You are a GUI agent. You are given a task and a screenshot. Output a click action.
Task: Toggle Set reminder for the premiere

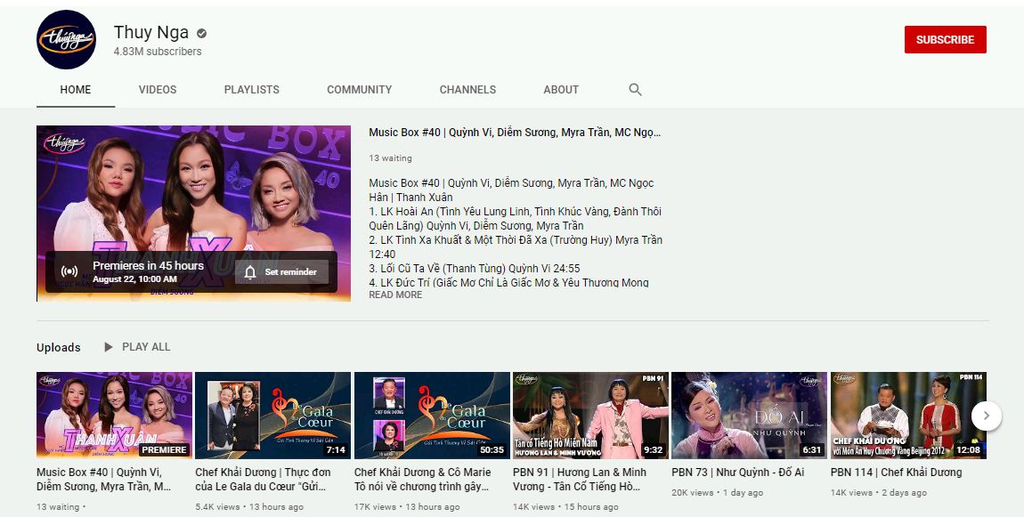(281, 272)
